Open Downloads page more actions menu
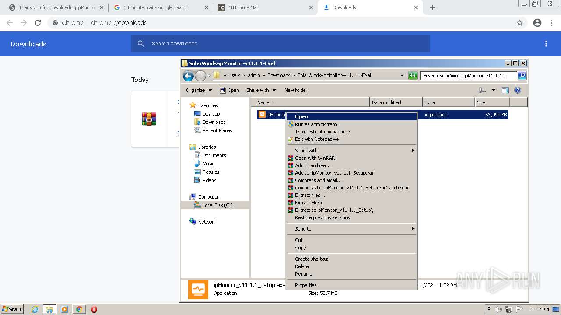Viewport: 561px width, 315px height. [546, 44]
